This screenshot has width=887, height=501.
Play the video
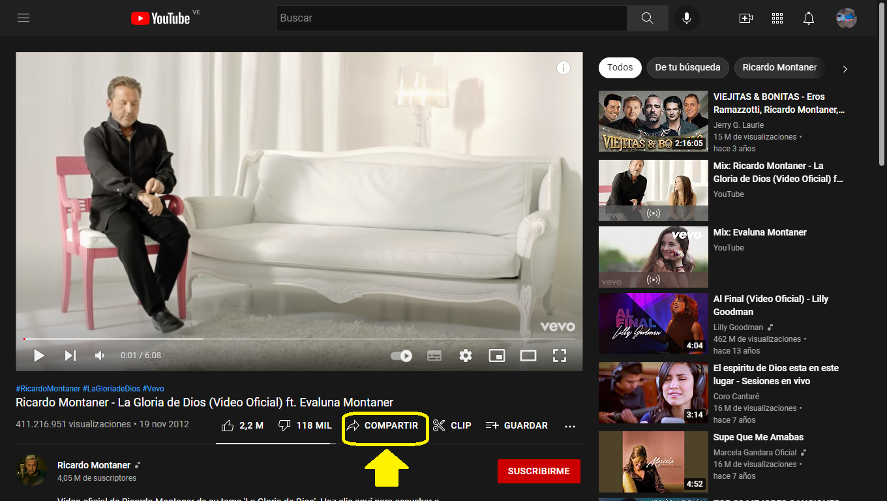[x=39, y=356]
